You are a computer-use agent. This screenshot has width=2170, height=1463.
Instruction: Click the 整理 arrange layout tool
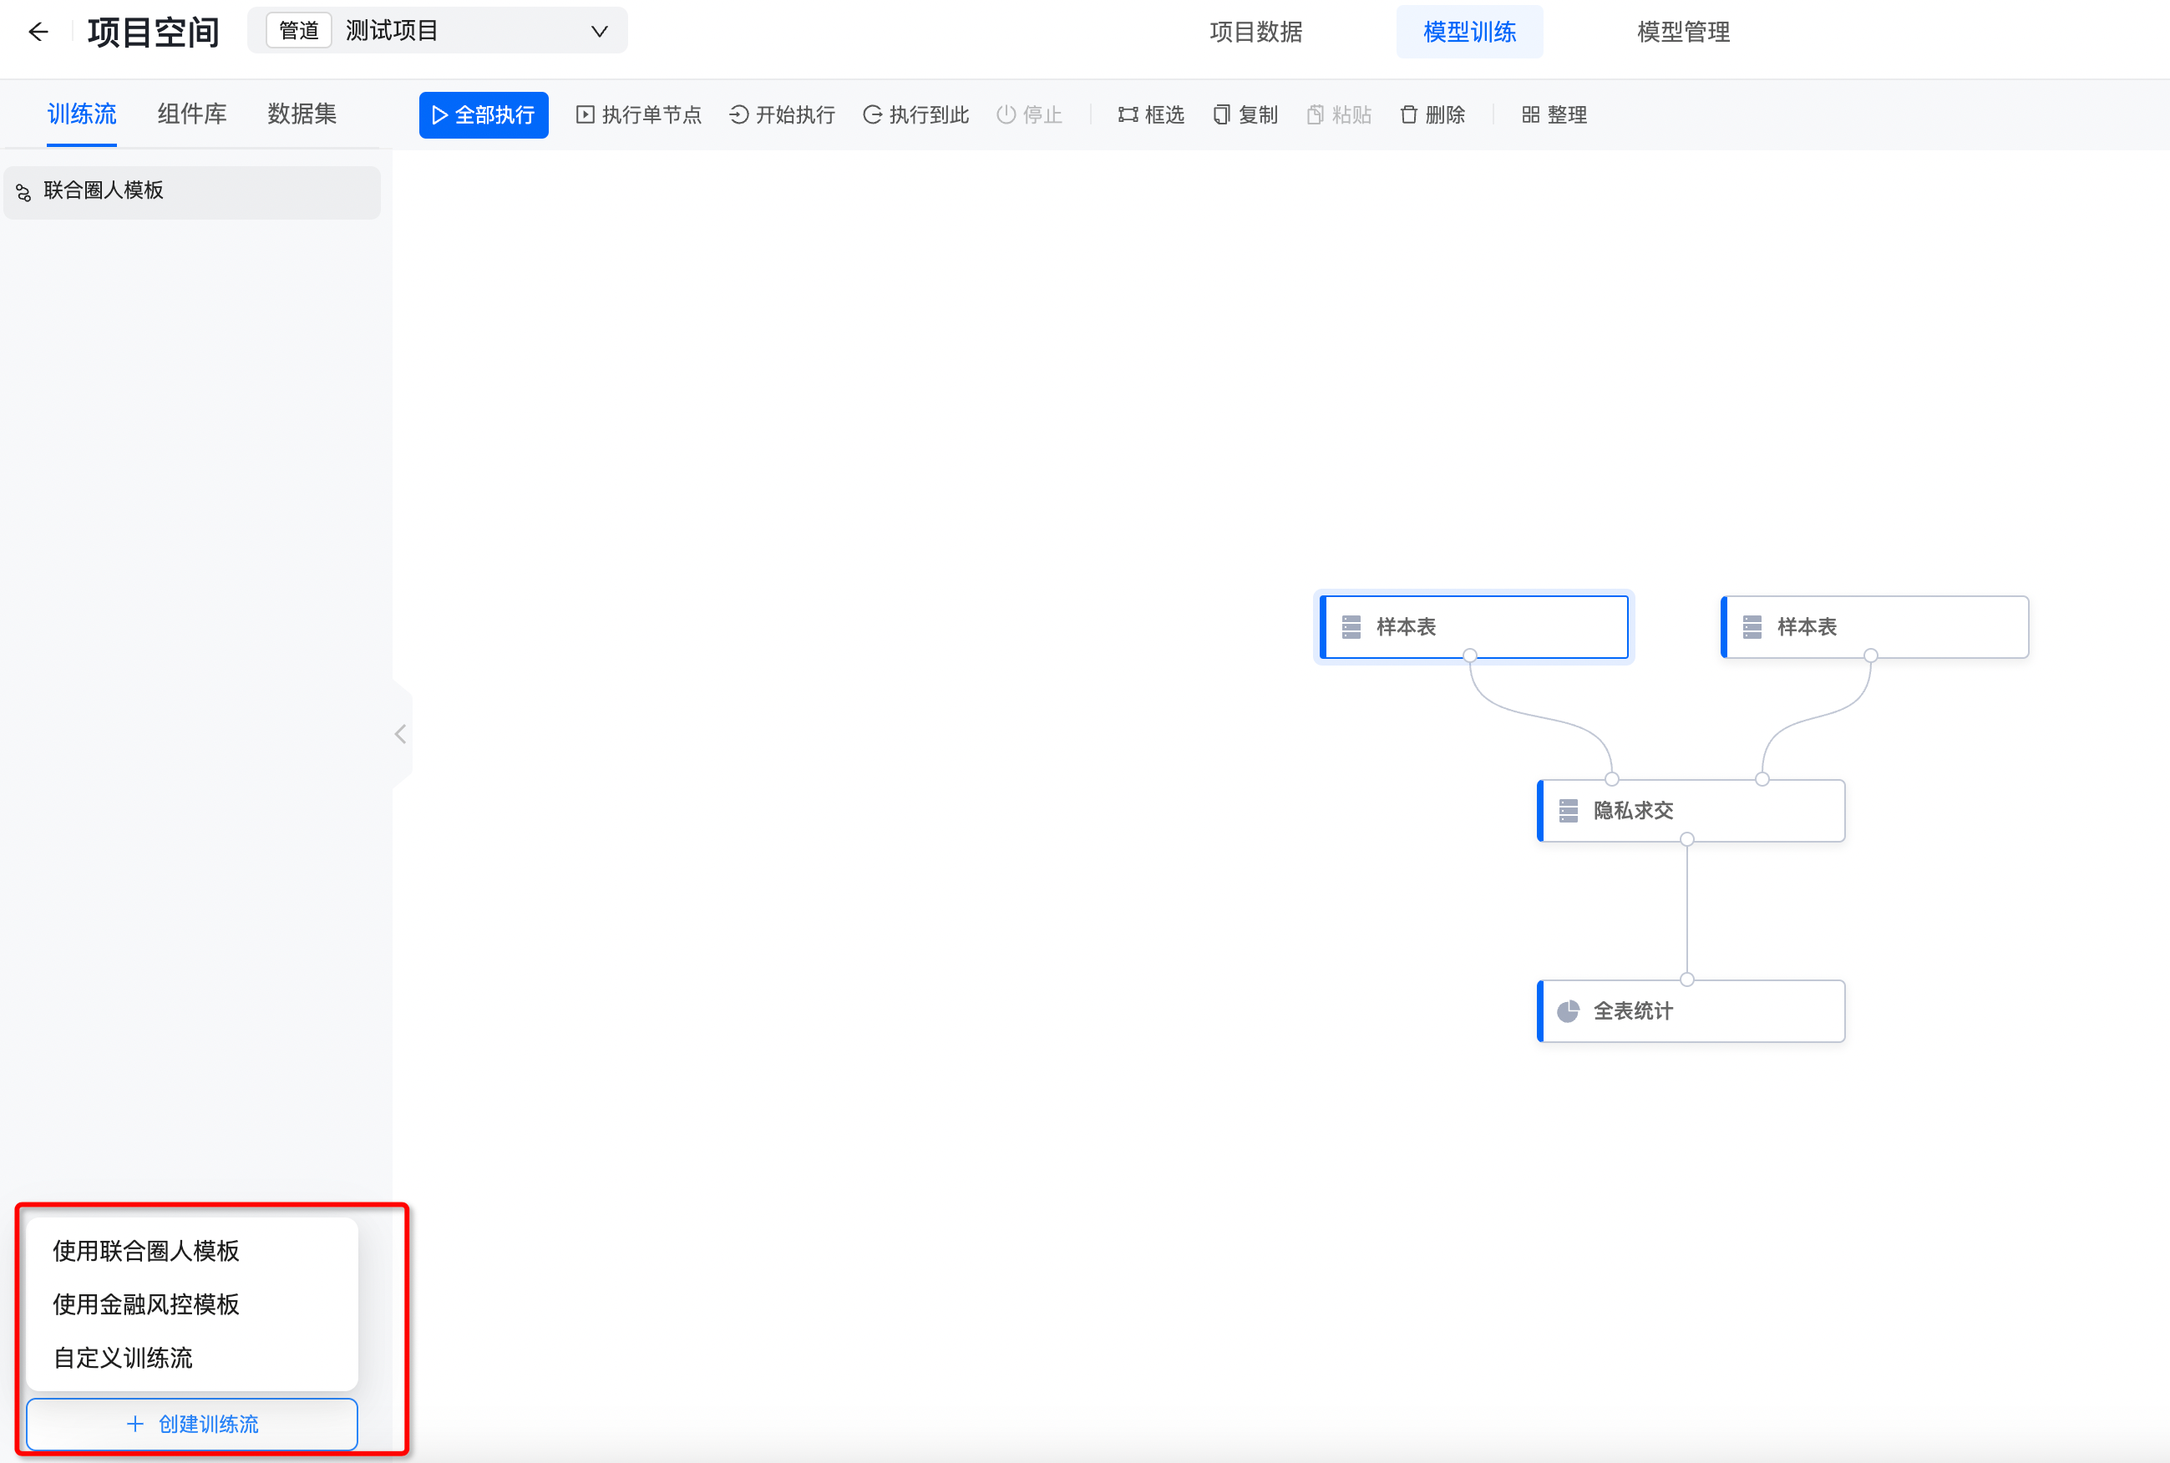tap(1554, 114)
